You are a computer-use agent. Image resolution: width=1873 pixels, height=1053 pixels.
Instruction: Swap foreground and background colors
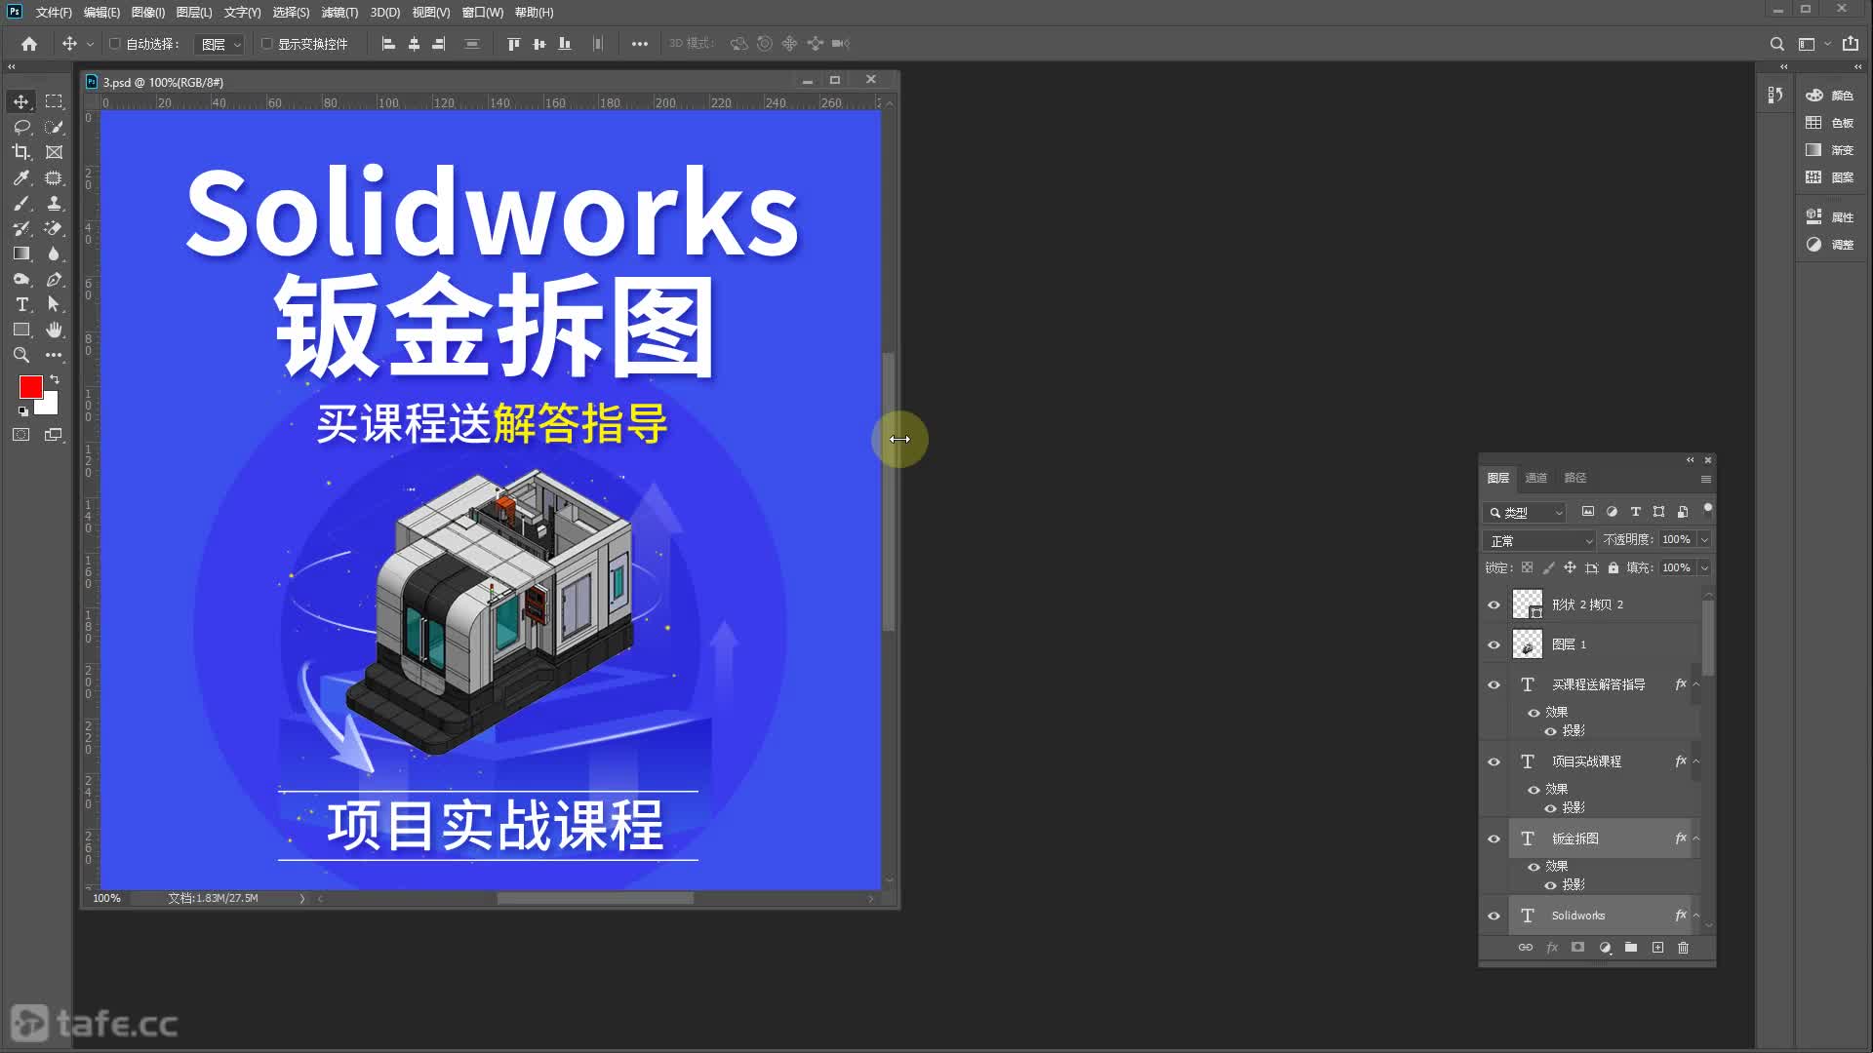55,378
